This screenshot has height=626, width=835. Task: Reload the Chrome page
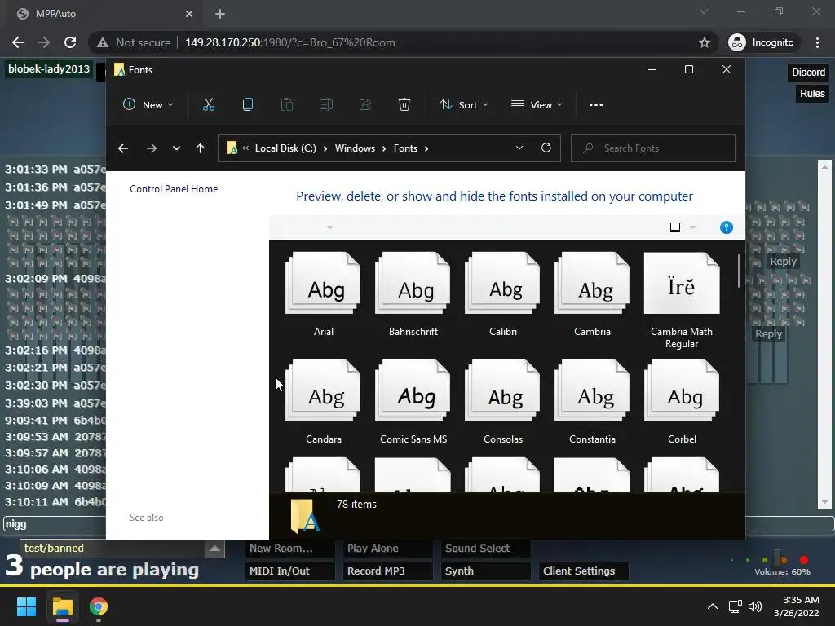70,42
